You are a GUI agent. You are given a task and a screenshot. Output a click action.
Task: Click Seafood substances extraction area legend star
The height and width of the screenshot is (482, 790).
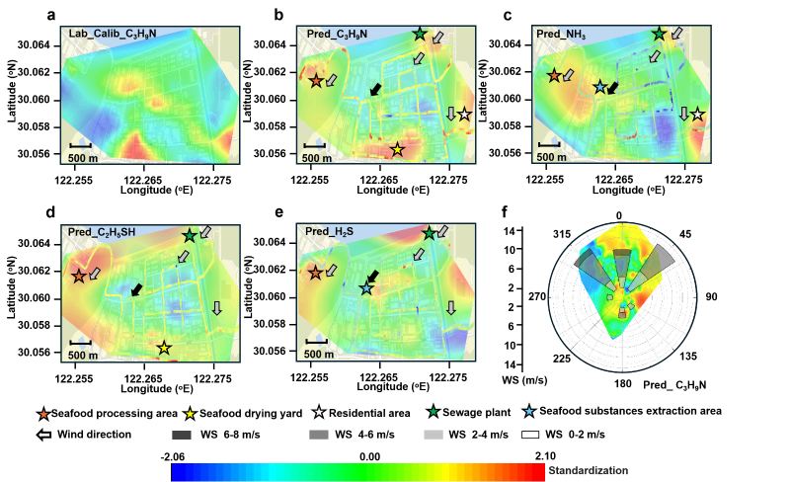pyautogui.click(x=530, y=412)
